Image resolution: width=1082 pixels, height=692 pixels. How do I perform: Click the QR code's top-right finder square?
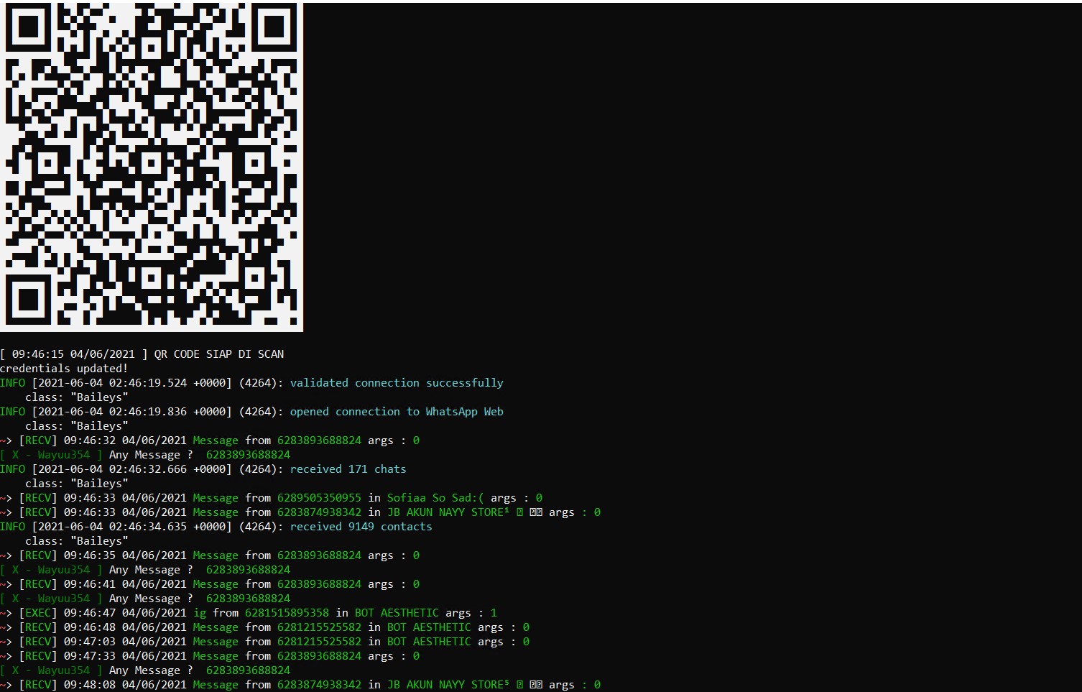pyautogui.click(x=274, y=27)
